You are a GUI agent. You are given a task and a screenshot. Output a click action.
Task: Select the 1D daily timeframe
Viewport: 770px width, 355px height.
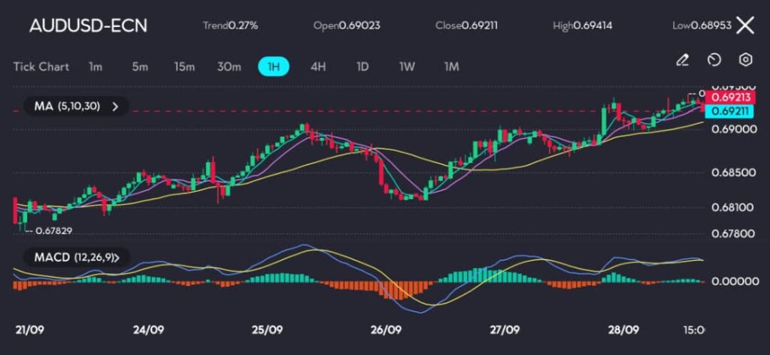pos(362,67)
